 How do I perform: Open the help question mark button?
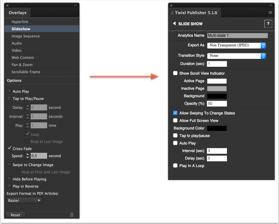(x=268, y=24)
